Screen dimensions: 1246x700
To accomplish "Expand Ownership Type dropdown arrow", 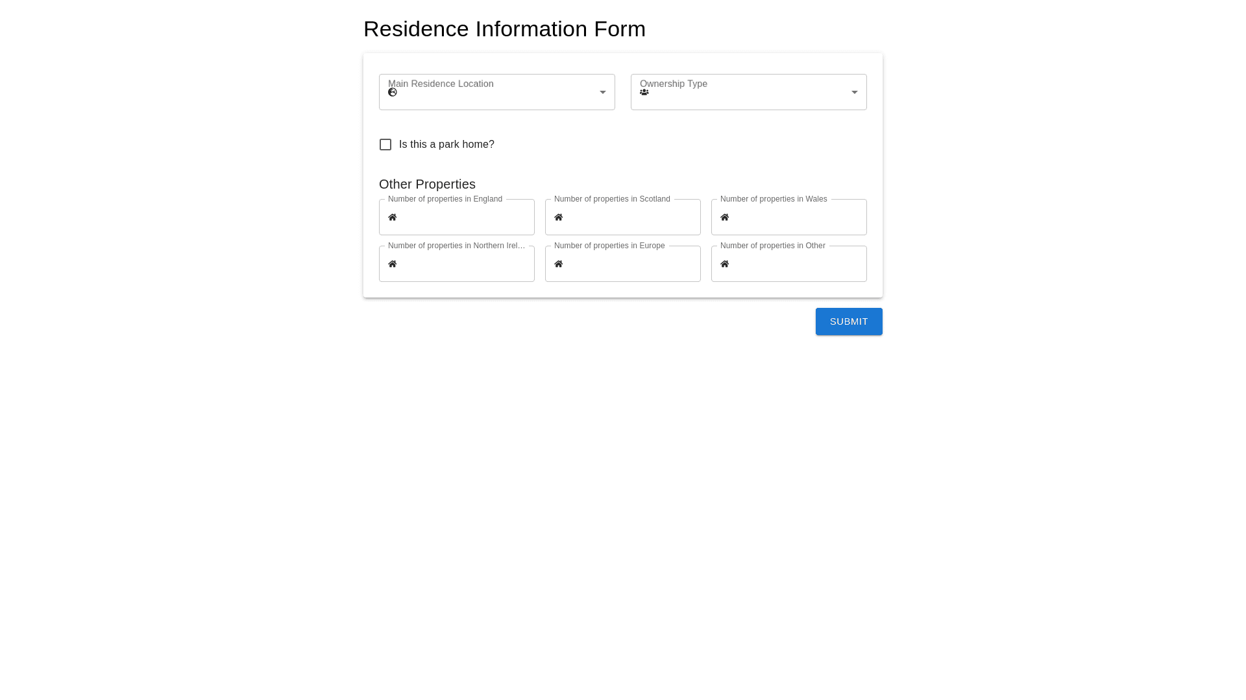I will click(855, 92).
